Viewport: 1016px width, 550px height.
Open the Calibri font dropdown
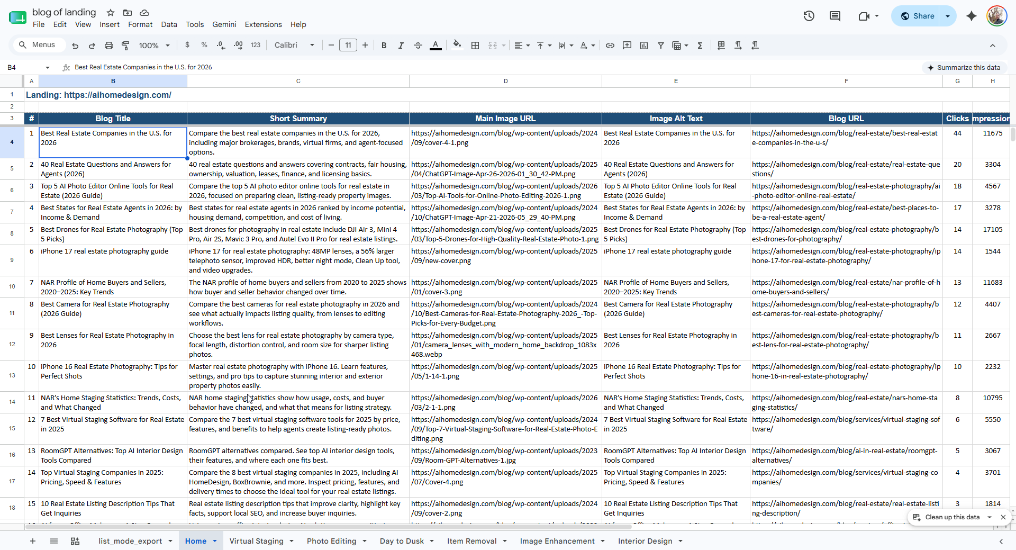(294, 46)
